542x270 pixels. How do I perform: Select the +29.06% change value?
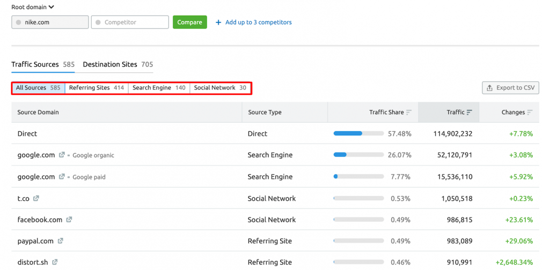519,241
